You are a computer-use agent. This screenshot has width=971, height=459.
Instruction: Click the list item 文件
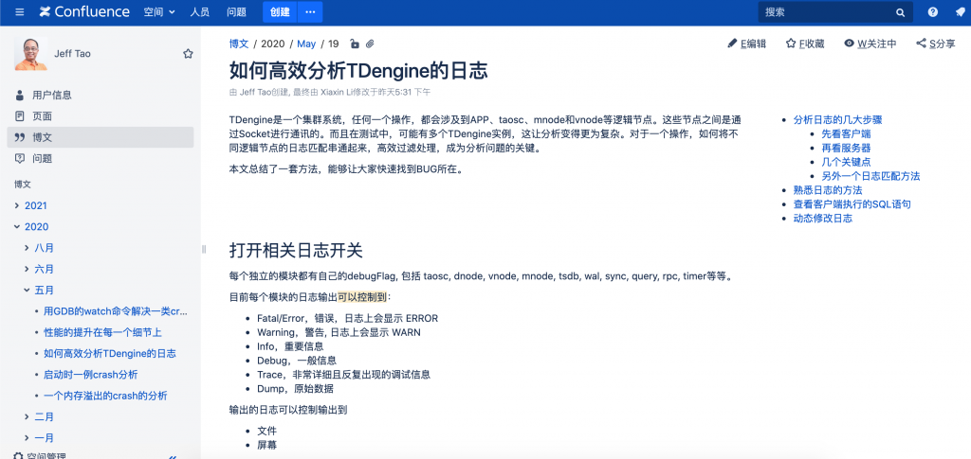pos(266,431)
